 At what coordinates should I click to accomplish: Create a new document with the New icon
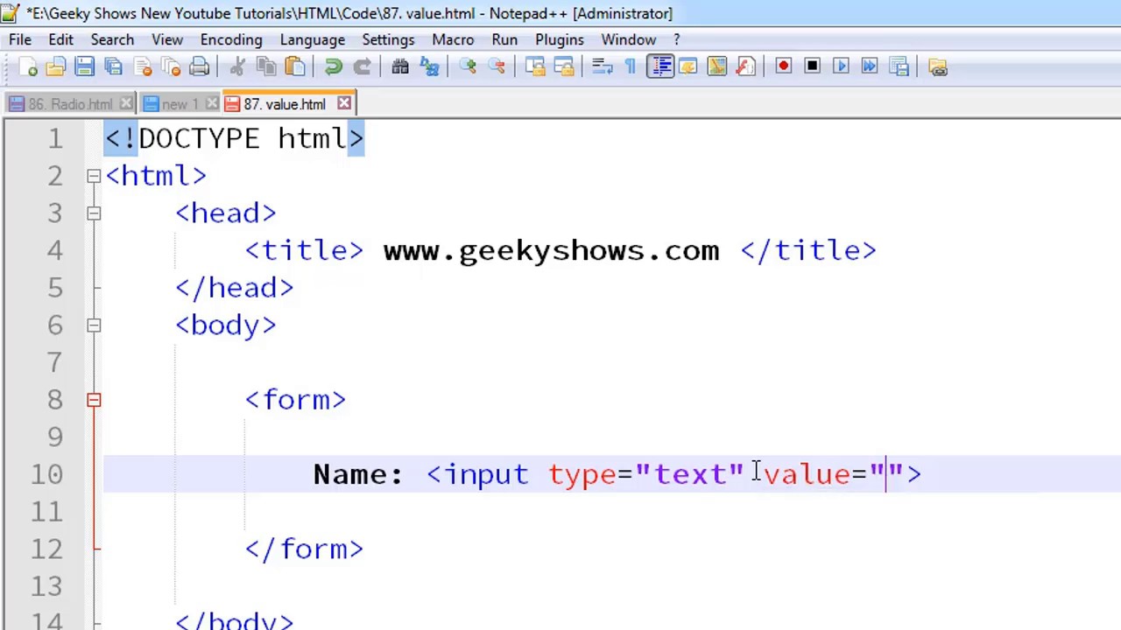(27, 66)
